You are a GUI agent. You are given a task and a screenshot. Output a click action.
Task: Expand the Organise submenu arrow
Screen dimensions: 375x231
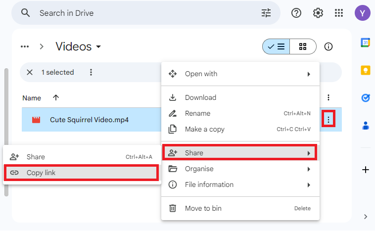(x=309, y=169)
